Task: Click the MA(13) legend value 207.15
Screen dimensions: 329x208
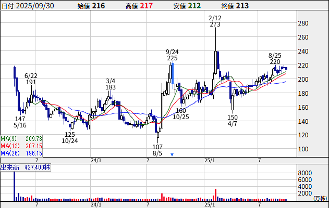Action: (34, 146)
